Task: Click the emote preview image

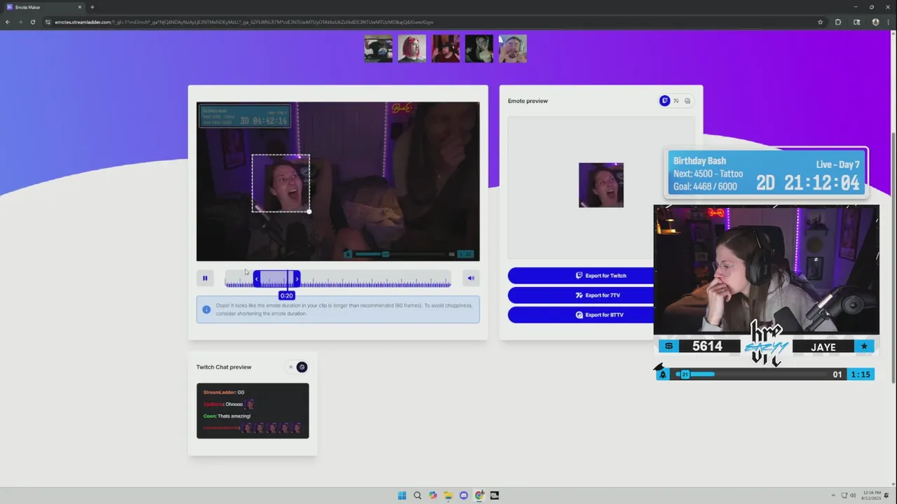Action: click(601, 185)
